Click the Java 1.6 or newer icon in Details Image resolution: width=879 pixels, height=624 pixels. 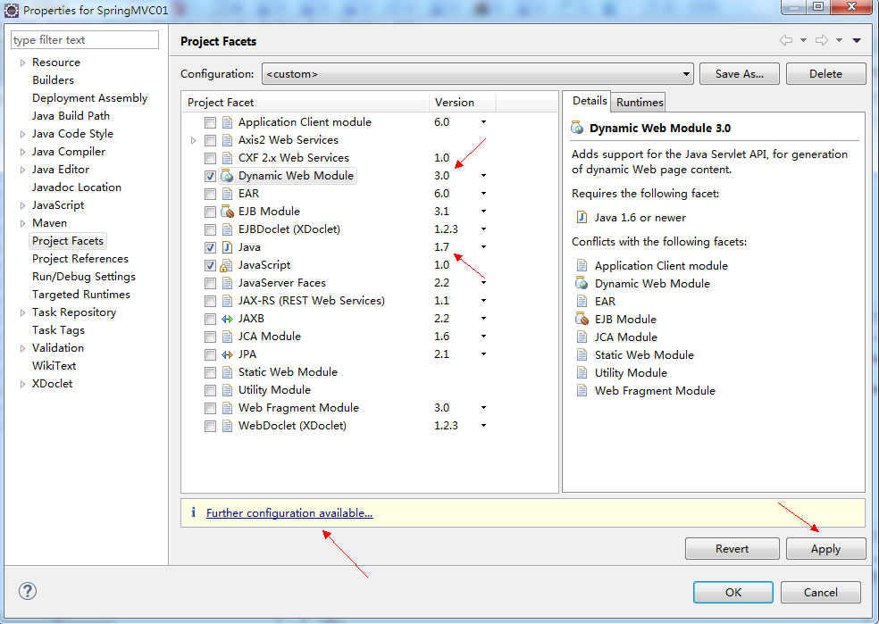coord(582,217)
